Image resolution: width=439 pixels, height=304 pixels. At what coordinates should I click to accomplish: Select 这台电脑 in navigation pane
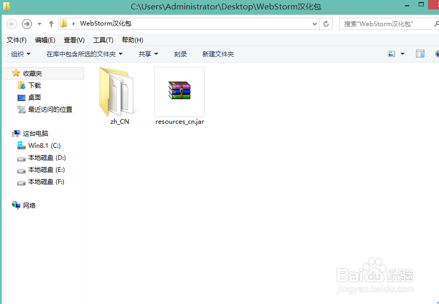(30, 134)
